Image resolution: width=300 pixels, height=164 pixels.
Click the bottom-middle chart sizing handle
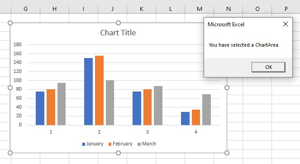[x=119, y=153]
